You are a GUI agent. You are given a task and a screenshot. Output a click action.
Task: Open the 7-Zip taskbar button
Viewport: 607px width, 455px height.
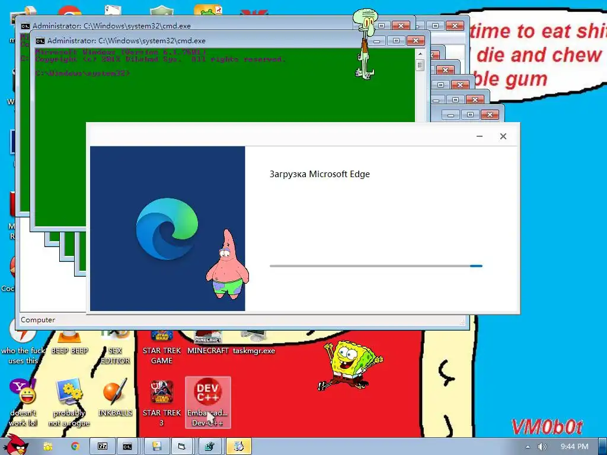(x=103, y=446)
